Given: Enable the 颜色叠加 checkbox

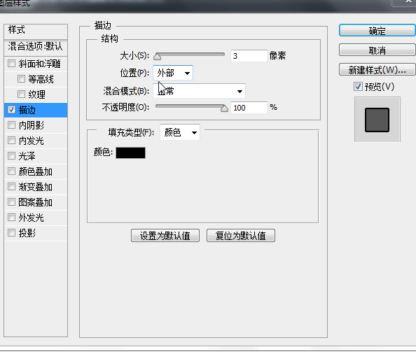Looking at the screenshot, I should pos(11,171).
